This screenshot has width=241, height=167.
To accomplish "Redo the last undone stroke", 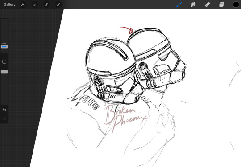I will coord(4,118).
